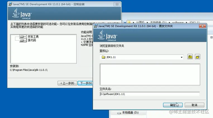The height and width of the screenshot is (118, 213).
Task: Open the JDK1.11 look-in dropdown
Action: click(181, 57)
